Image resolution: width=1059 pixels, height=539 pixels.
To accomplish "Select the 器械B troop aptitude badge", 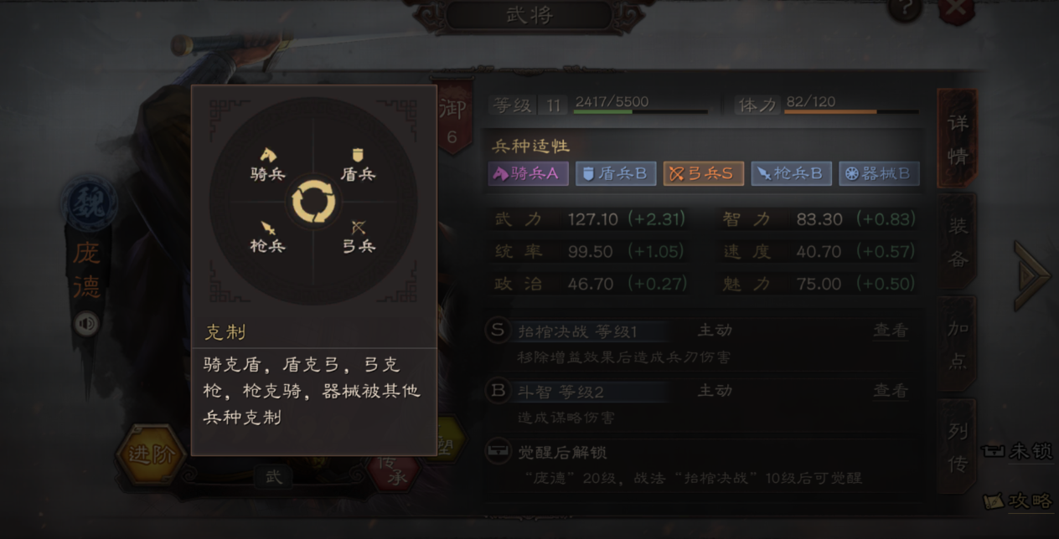I will [879, 173].
